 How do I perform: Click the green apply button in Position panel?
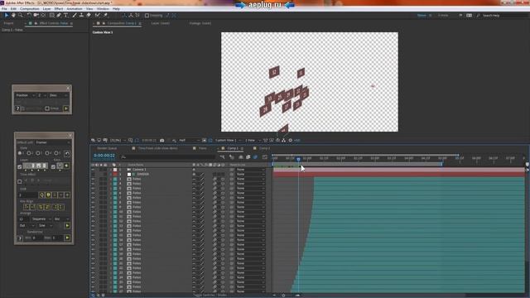click(x=66, y=108)
